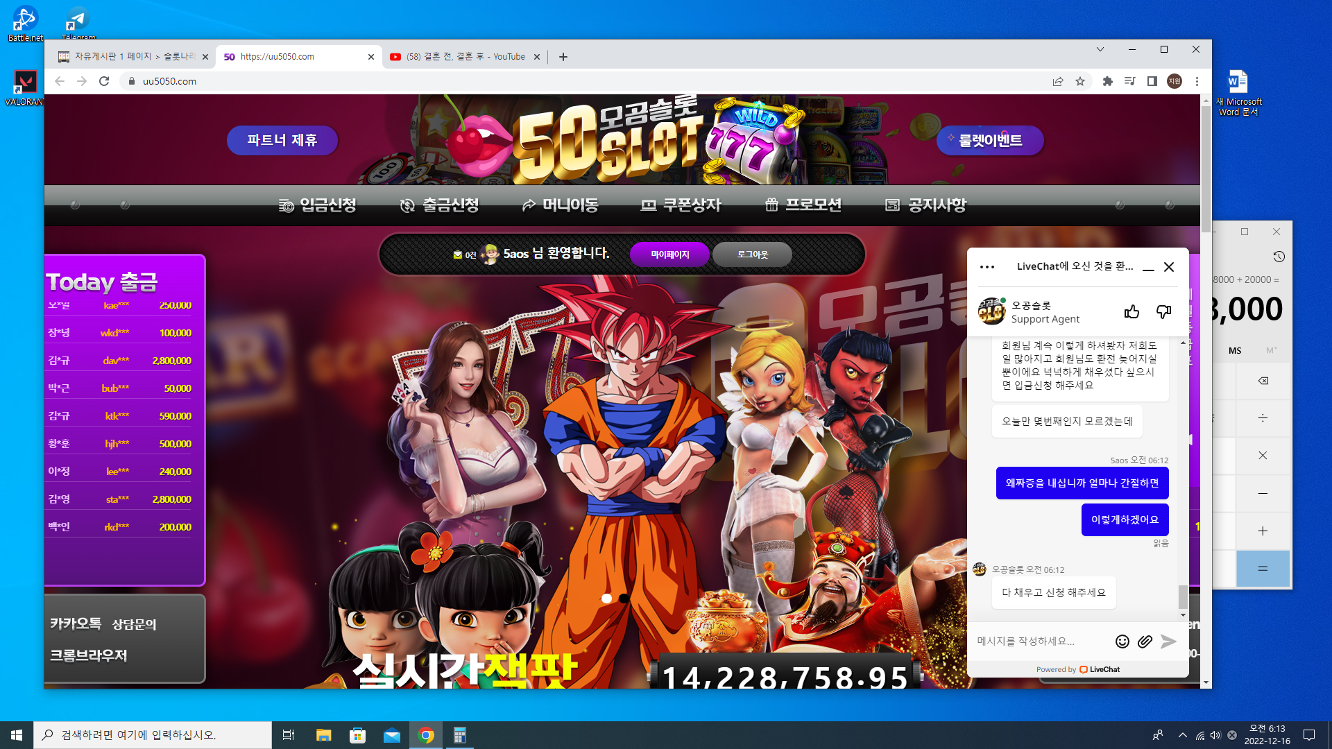
Task: Open the 출금신청 menu item
Action: coord(440,205)
